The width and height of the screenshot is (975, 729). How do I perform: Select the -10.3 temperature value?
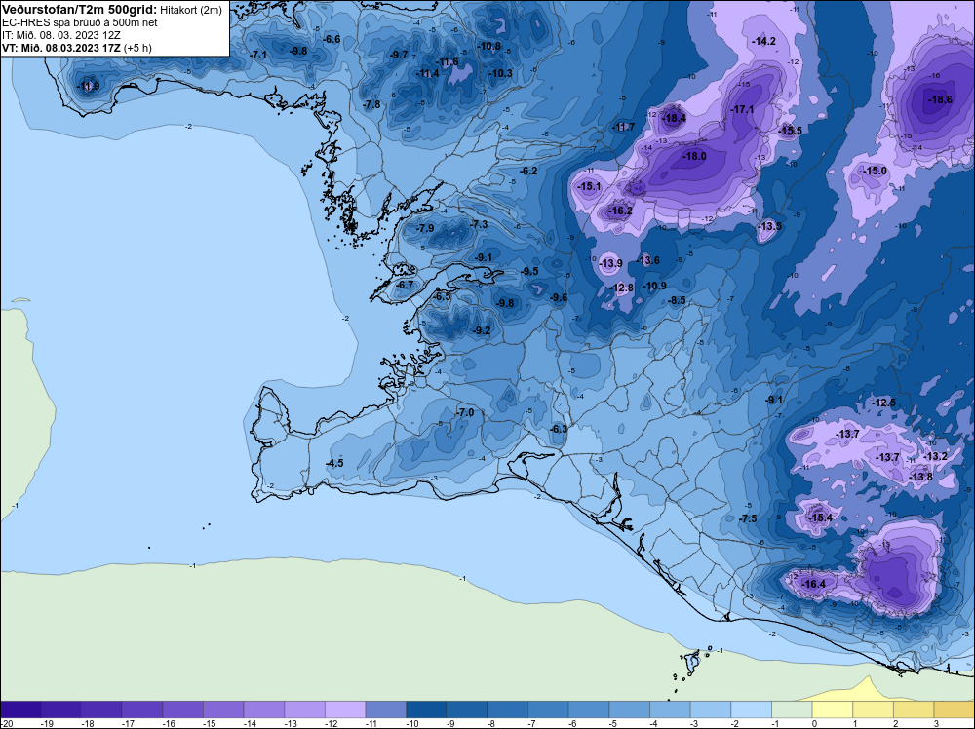[500, 73]
